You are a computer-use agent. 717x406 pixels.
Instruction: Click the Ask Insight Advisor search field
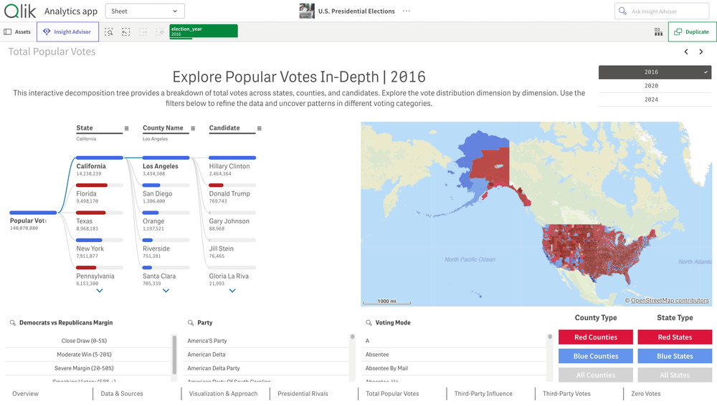coord(662,11)
